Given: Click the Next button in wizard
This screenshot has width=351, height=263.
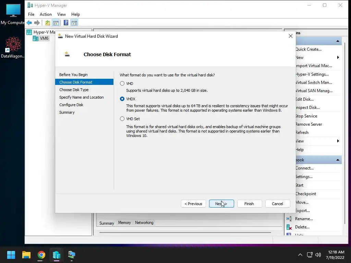Looking at the screenshot, I should pos(221,204).
